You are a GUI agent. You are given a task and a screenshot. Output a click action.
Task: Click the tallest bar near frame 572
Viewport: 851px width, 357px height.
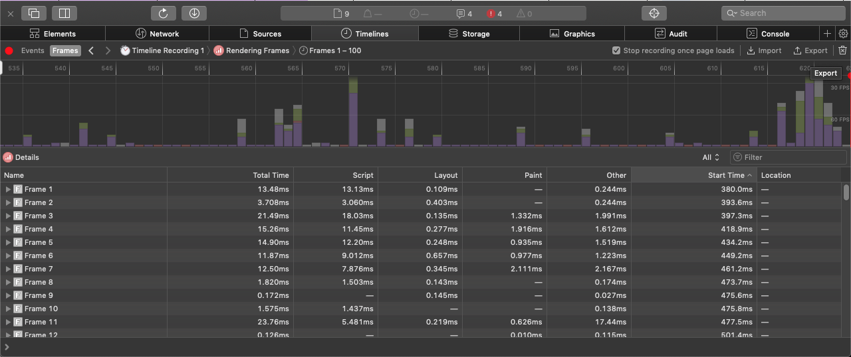[x=353, y=111]
